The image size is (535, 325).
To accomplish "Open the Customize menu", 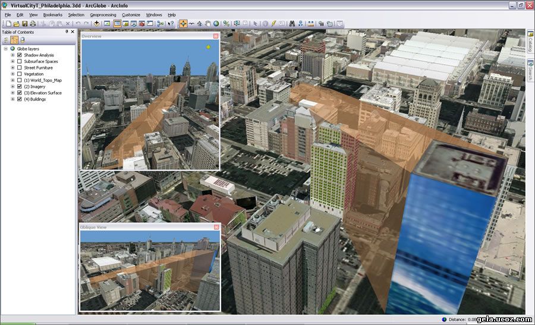I will [x=131, y=15].
